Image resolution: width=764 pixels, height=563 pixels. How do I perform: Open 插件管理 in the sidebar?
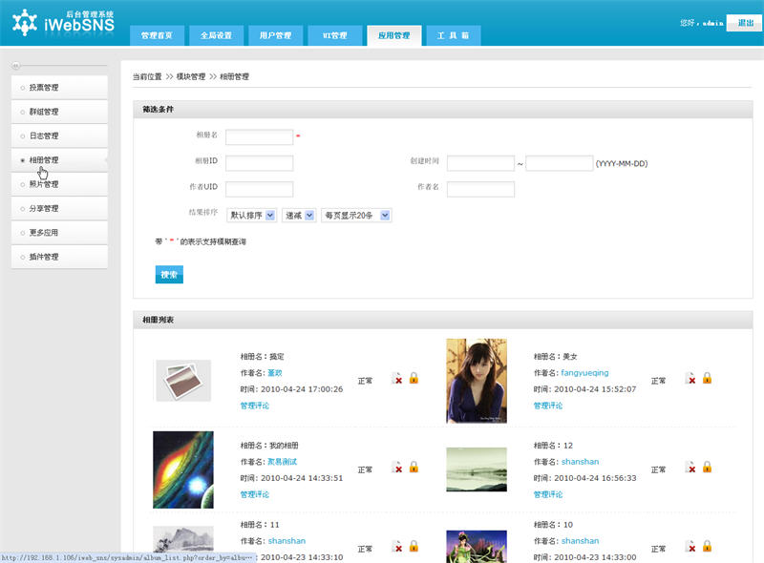coord(59,257)
